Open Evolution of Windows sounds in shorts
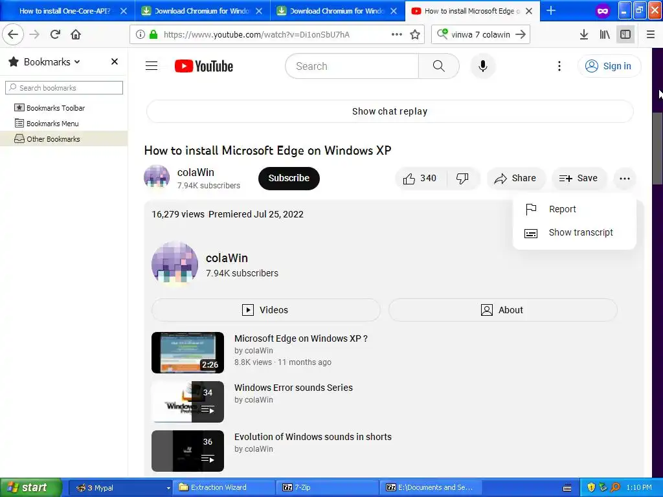This screenshot has width=663, height=497. tap(313, 437)
